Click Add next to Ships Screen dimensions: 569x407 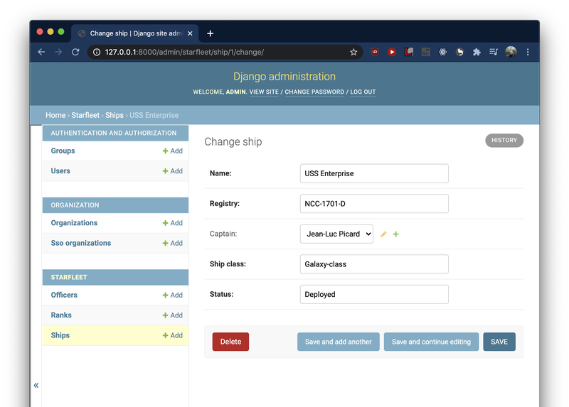tap(173, 335)
